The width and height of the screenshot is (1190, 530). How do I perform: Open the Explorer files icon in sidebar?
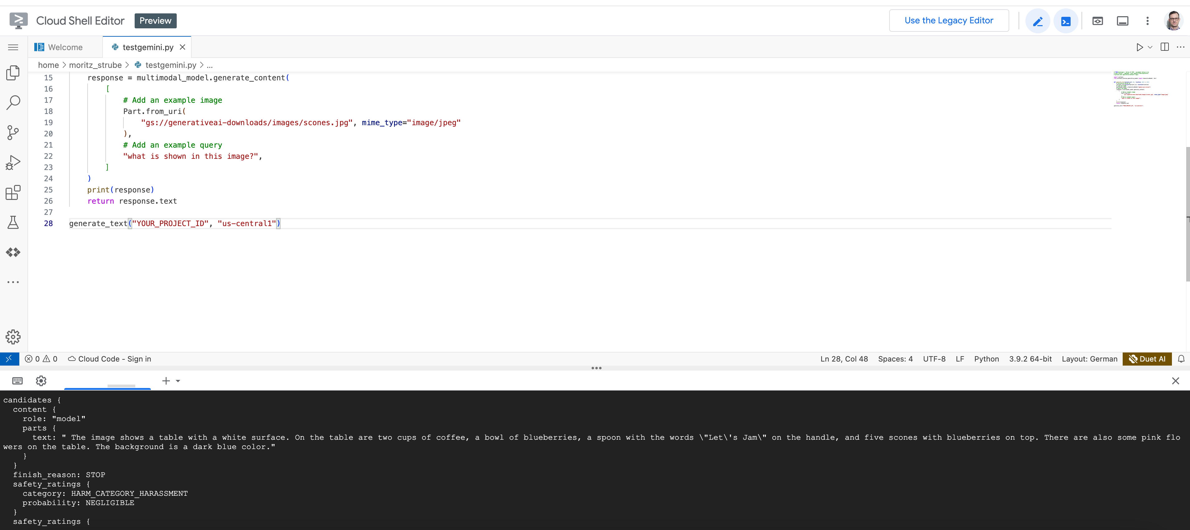[x=13, y=73]
